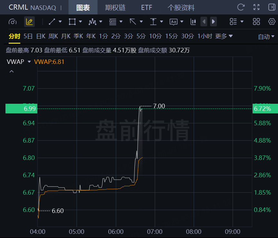Viewport: 278px width, 238px height.
Task: Switch to 季K chart
Action: [x=79, y=36]
